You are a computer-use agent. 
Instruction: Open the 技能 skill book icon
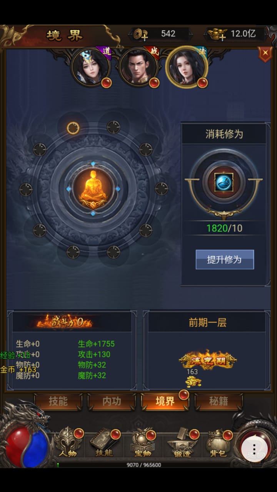pos(105,443)
